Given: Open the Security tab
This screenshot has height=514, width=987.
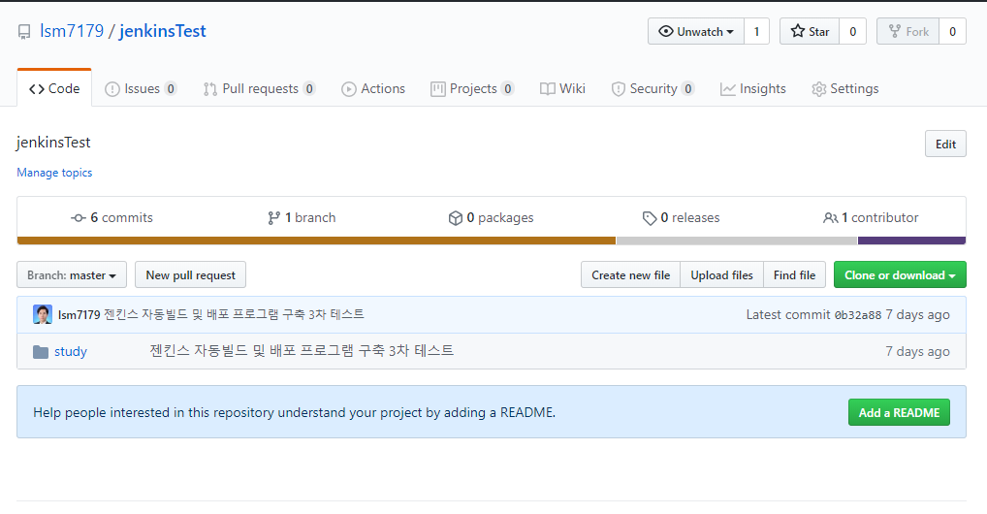Looking at the screenshot, I should pos(653,89).
